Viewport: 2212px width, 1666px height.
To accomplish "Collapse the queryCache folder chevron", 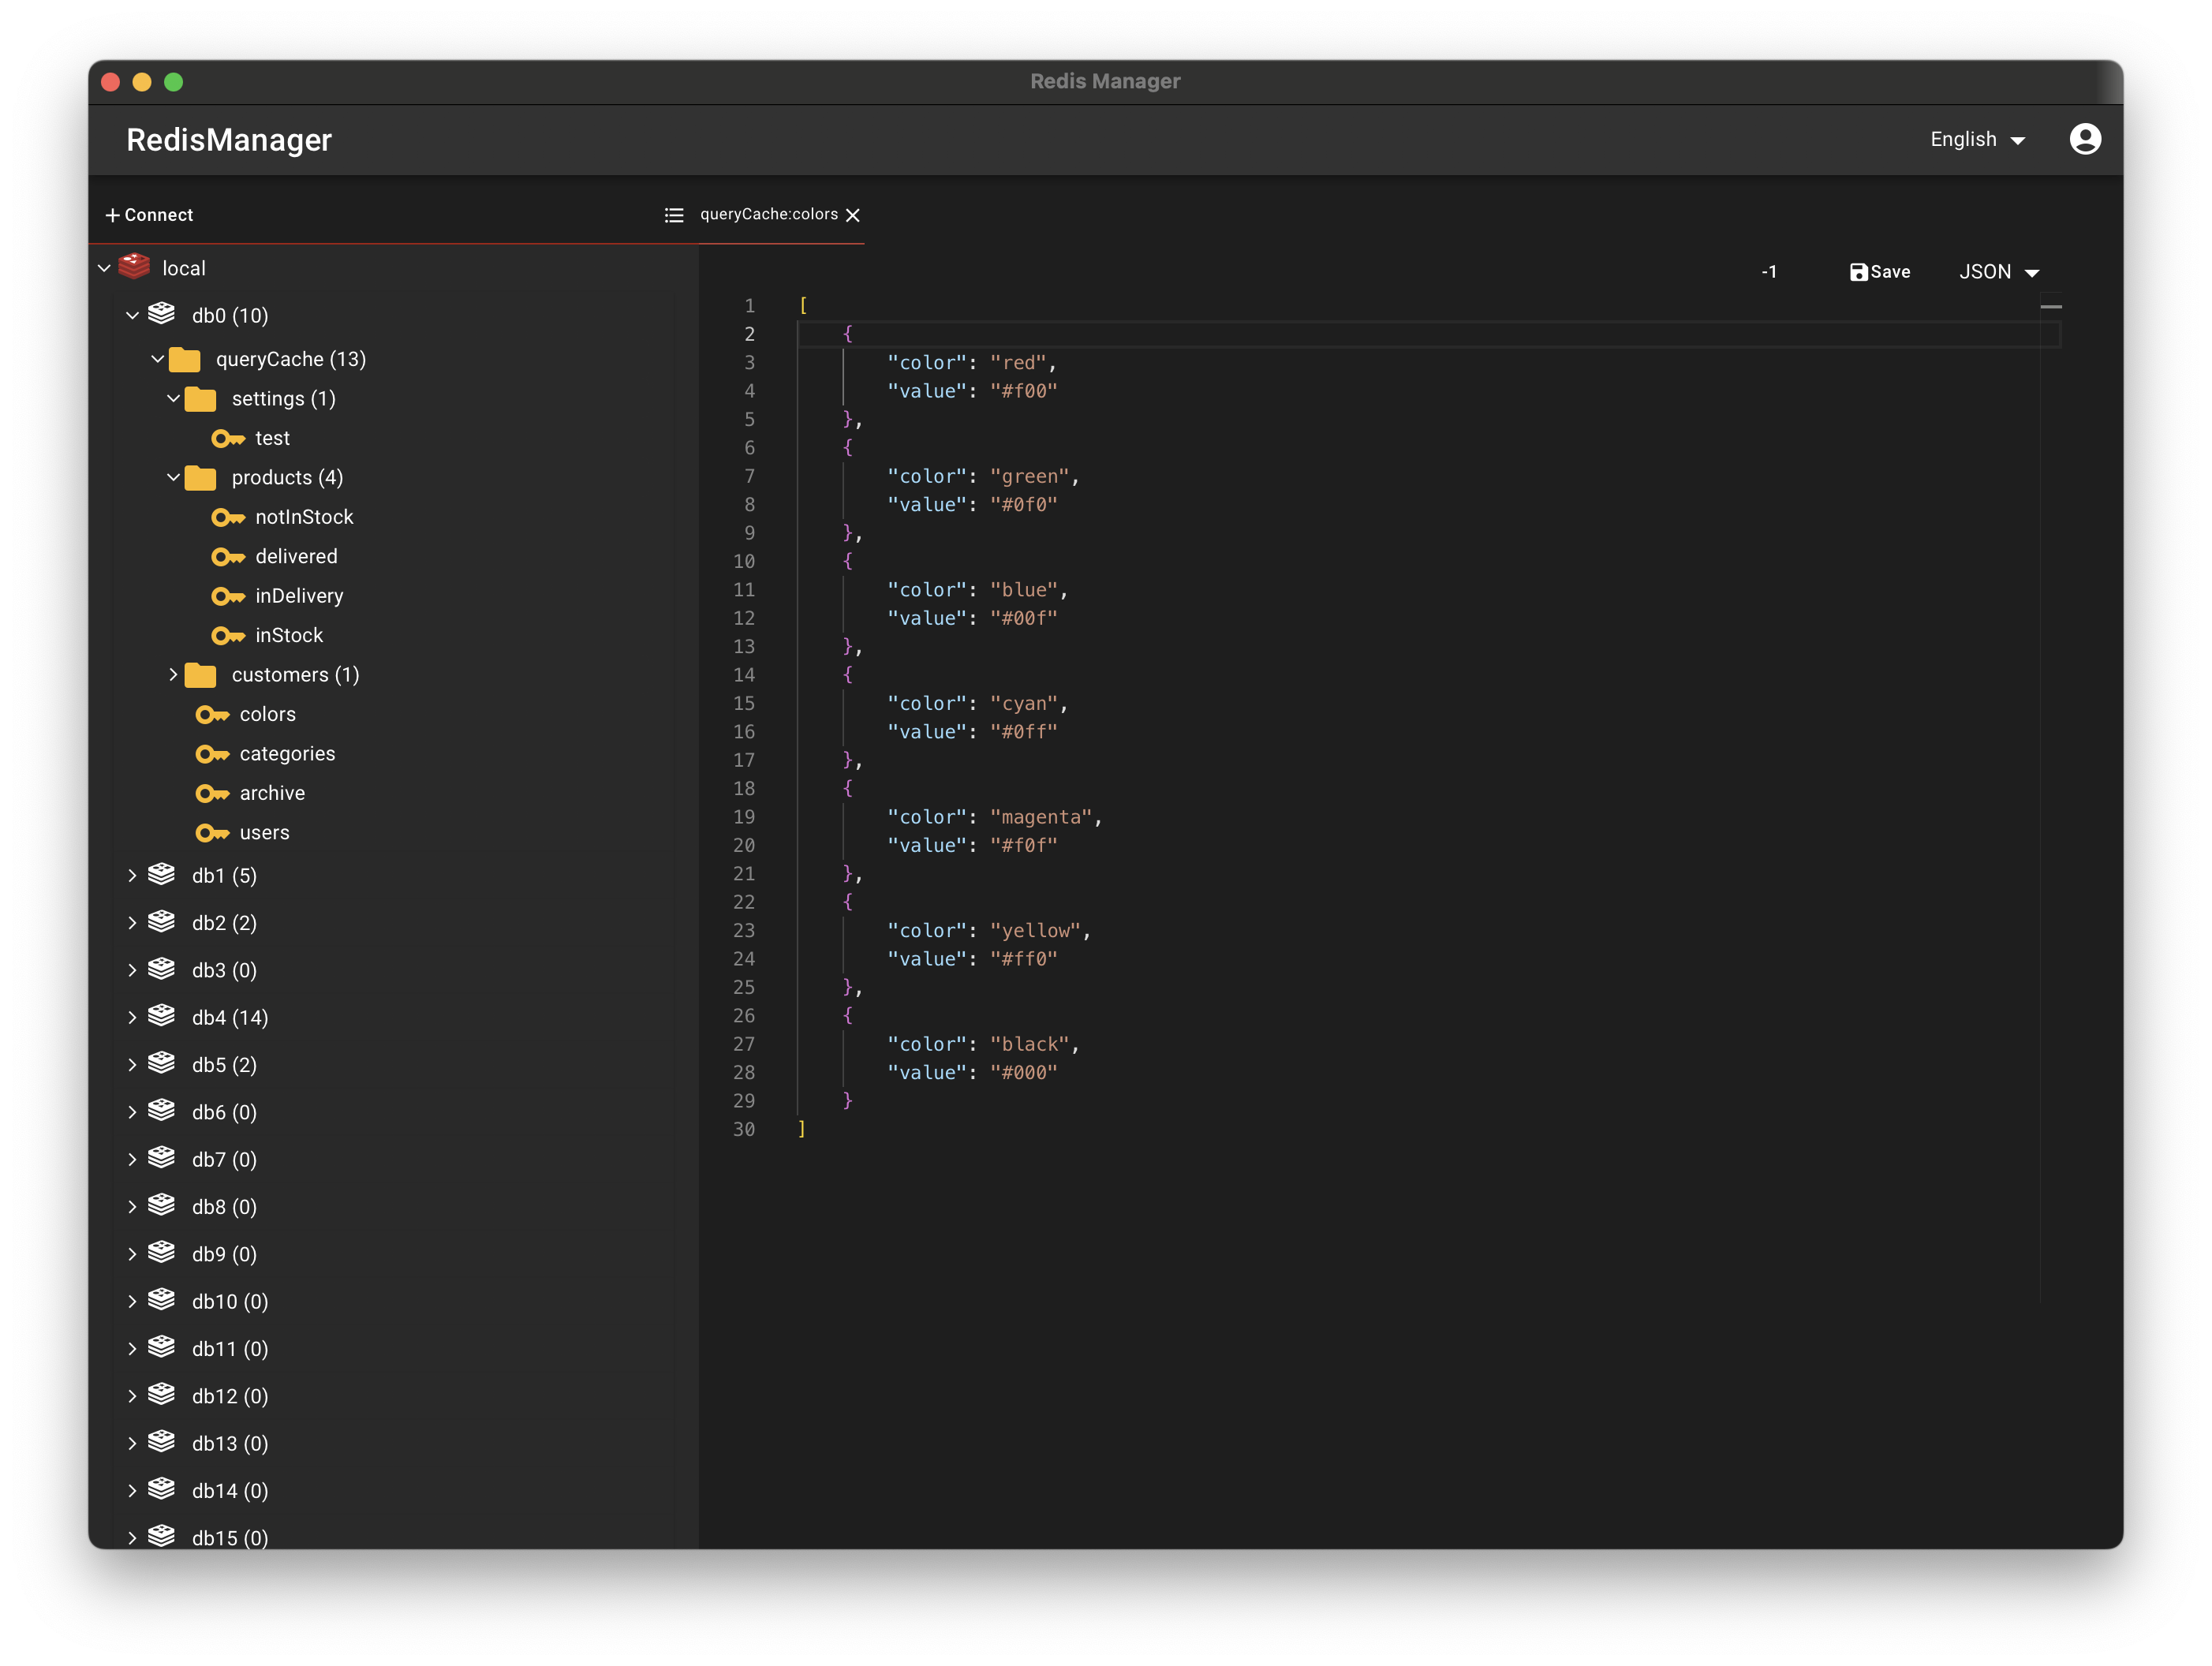I will 157,359.
